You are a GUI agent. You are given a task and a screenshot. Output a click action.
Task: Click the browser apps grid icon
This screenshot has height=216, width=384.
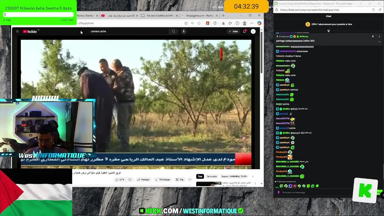[x=186, y=23]
